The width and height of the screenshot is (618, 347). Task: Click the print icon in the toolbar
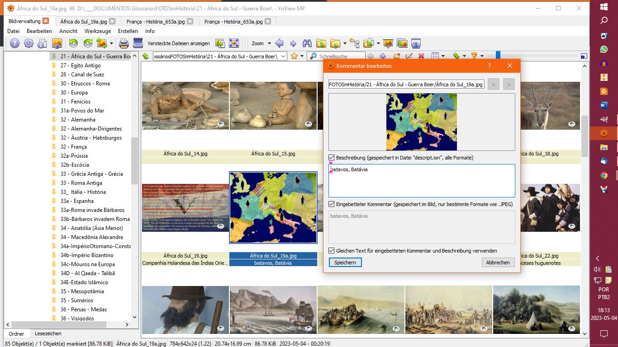[124, 43]
